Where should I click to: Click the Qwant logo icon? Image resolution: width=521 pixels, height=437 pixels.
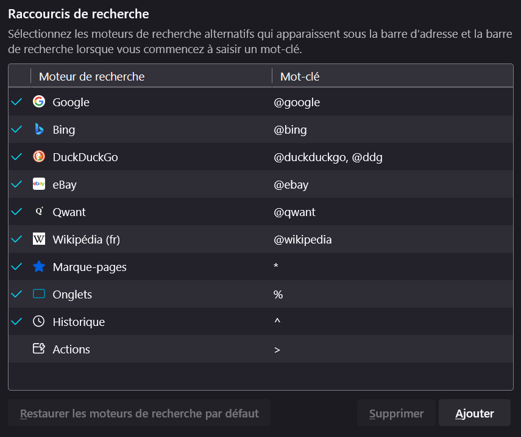[x=39, y=212]
